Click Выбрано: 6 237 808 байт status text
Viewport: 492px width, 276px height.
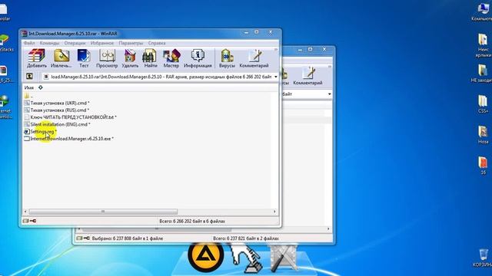(x=127, y=238)
